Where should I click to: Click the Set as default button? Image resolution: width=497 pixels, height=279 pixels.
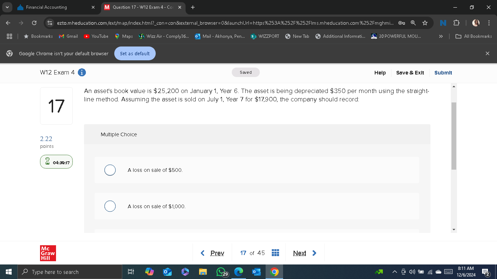coord(135,53)
